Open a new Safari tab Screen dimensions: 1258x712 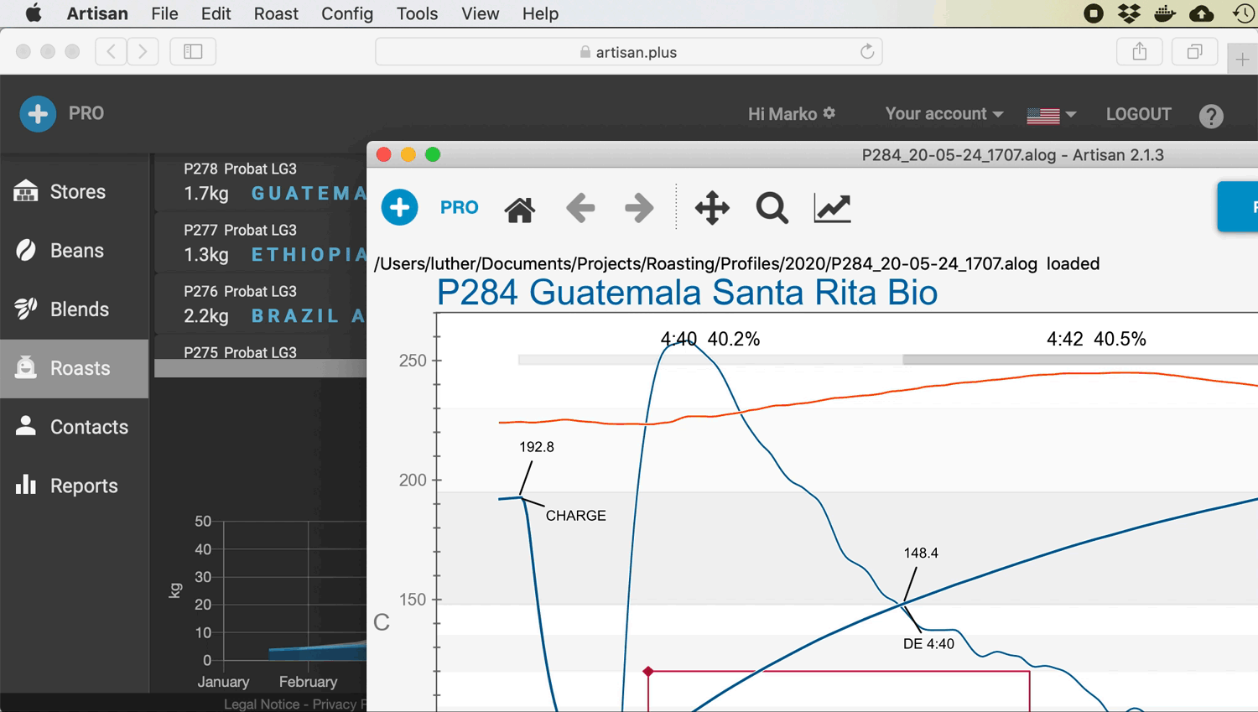(x=1242, y=59)
